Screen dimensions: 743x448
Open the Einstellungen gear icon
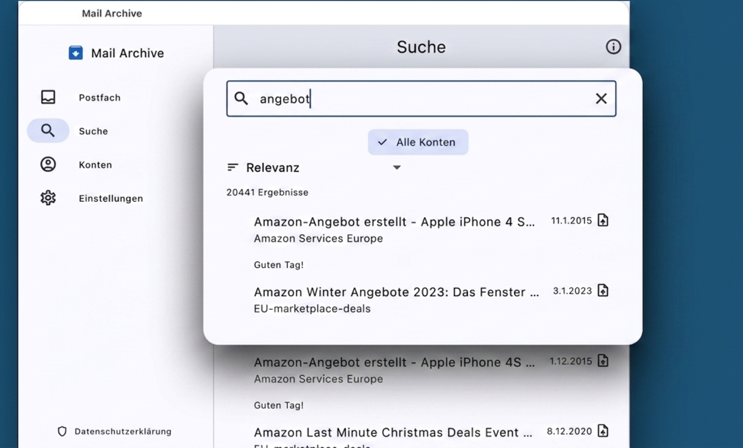click(x=48, y=198)
